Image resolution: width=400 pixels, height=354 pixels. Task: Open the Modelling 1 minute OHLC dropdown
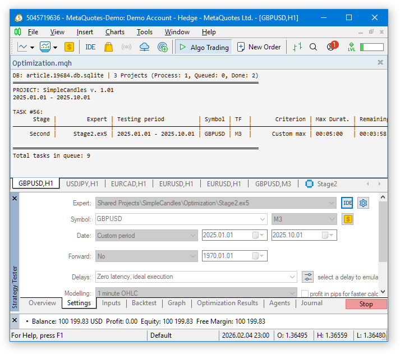[196, 293]
